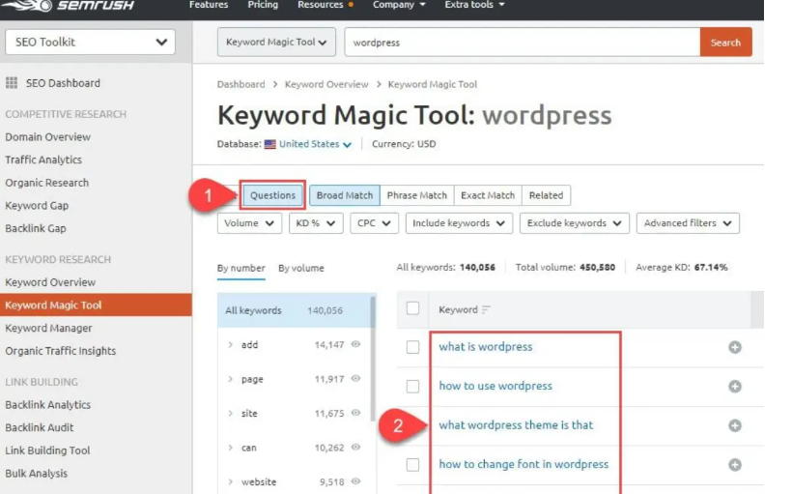Image resolution: width=792 pixels, height=494 pixels.
Task: Select the All keywords group row
Action: [295, 310]
